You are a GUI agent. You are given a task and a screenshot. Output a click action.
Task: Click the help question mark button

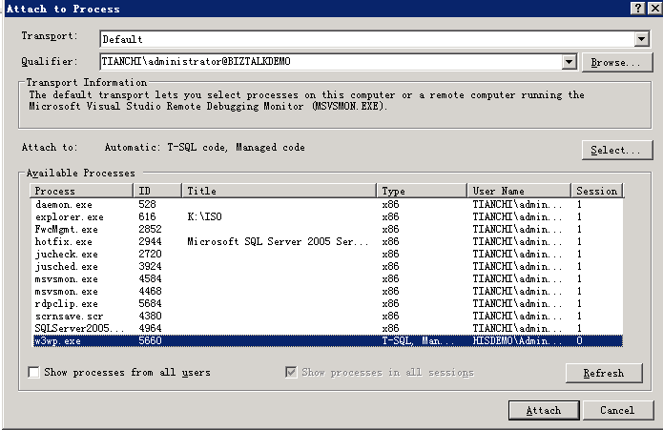click(637, 8)
